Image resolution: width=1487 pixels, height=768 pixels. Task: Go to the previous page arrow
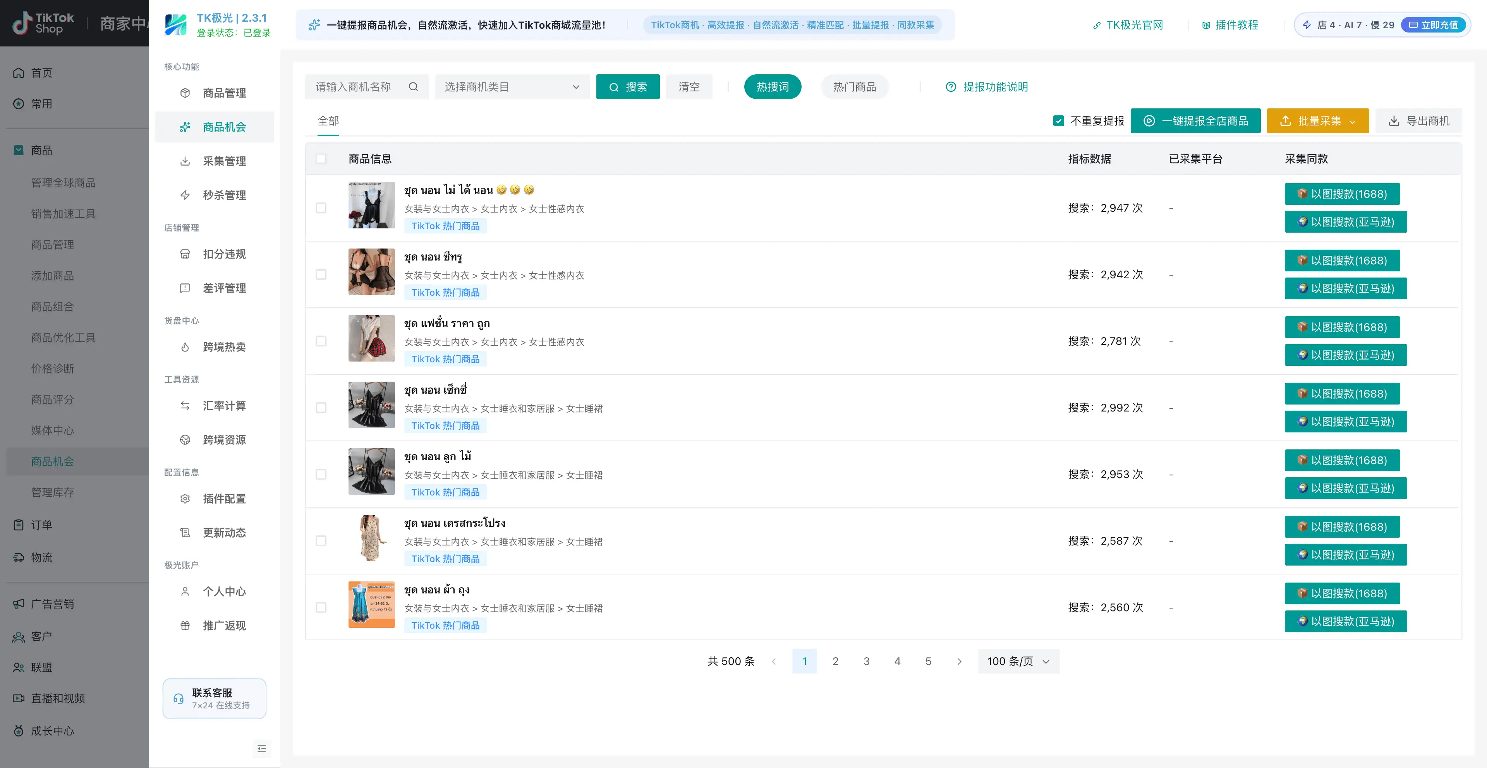pos(774,661)
